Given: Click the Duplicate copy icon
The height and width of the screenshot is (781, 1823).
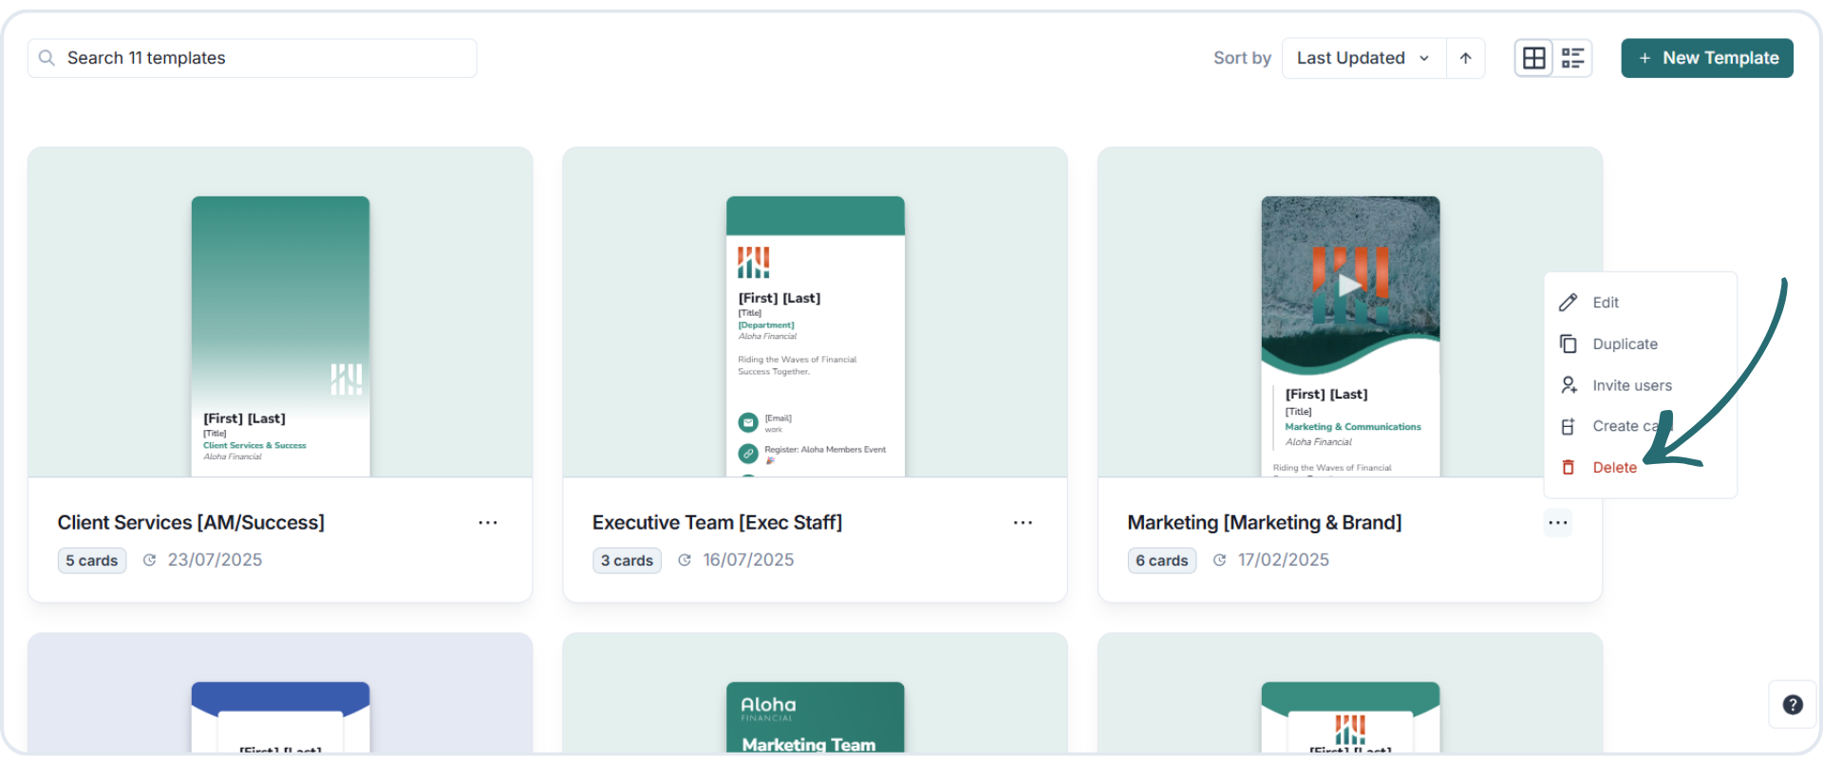Looking at the screenshot, I should [x=1568, y=344].
